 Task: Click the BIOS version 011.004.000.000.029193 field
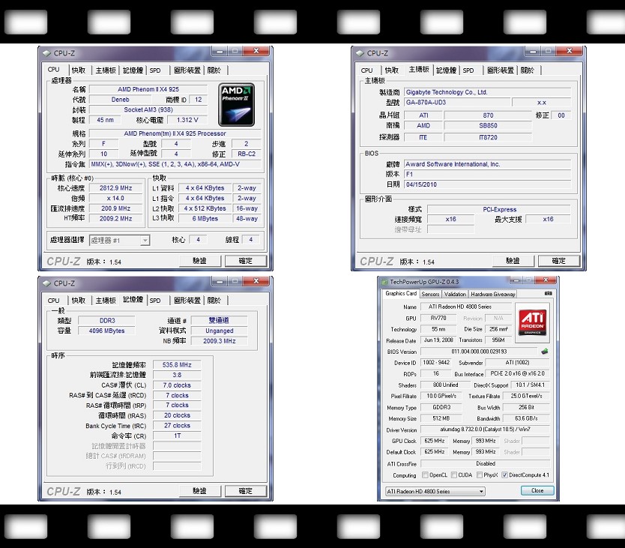[x=479, y=352]
